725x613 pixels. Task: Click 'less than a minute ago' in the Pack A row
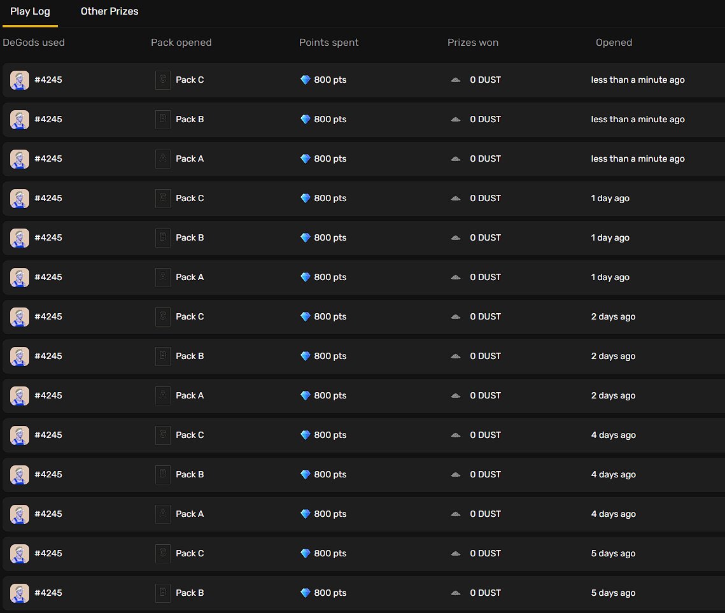click(x=638, y=159)
